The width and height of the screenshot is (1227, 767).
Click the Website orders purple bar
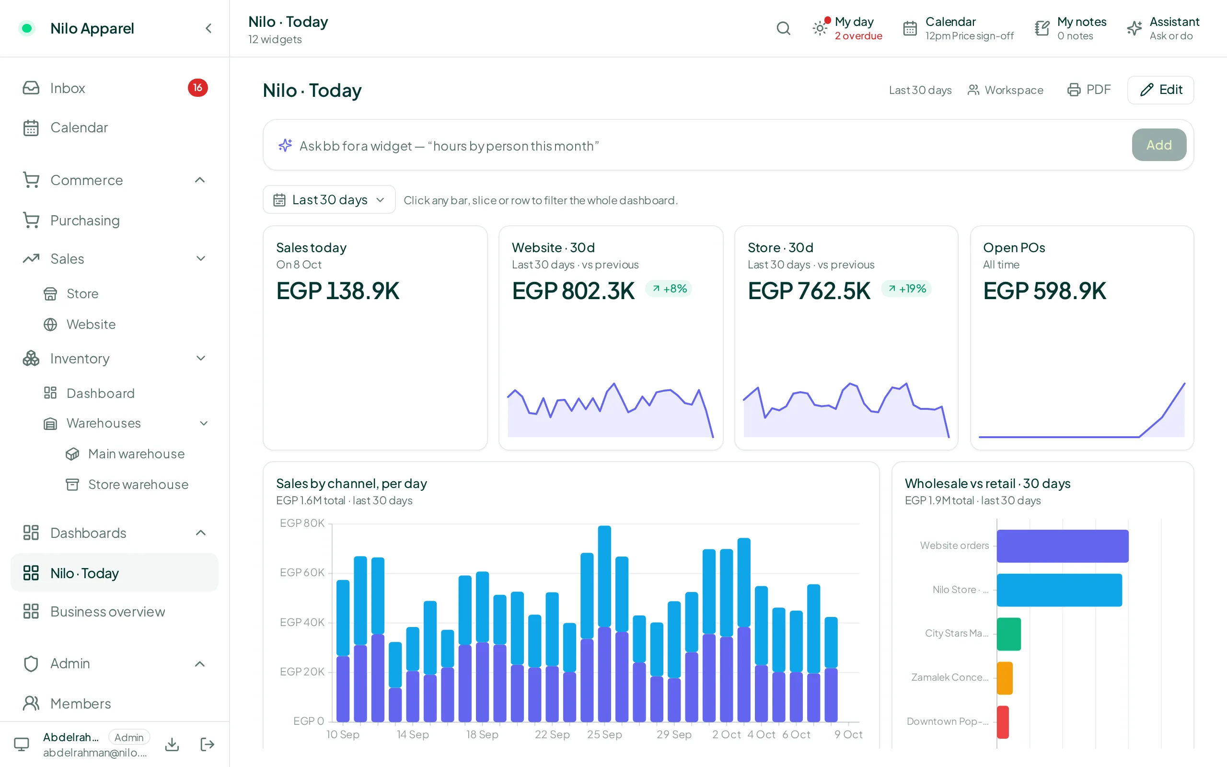click(1063, 546)
